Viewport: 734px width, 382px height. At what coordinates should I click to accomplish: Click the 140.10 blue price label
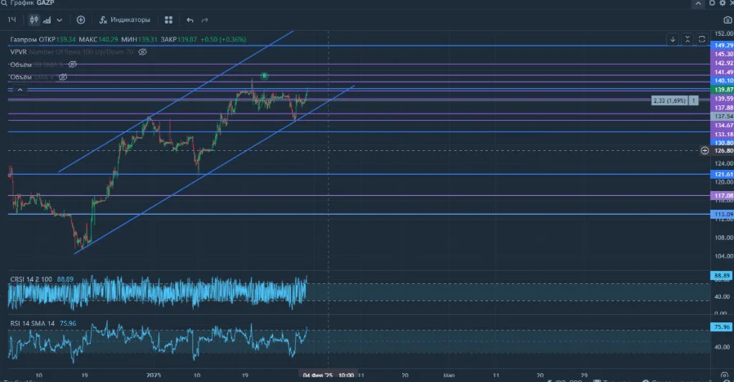723,81
